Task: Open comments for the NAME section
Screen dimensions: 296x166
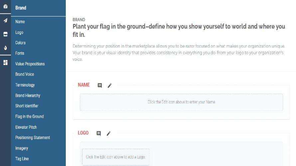Action: coord(100,85)
